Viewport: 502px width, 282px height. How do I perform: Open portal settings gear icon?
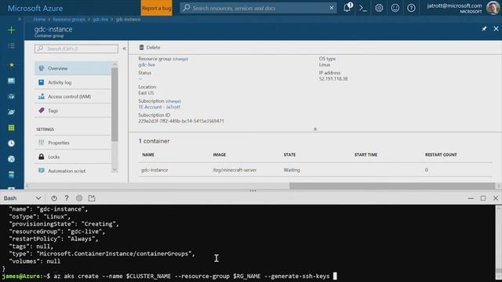click(x=379, y=8)
